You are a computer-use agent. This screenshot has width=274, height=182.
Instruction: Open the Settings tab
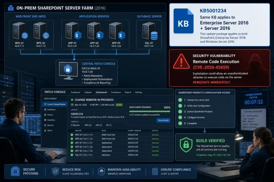click(138, 92)
